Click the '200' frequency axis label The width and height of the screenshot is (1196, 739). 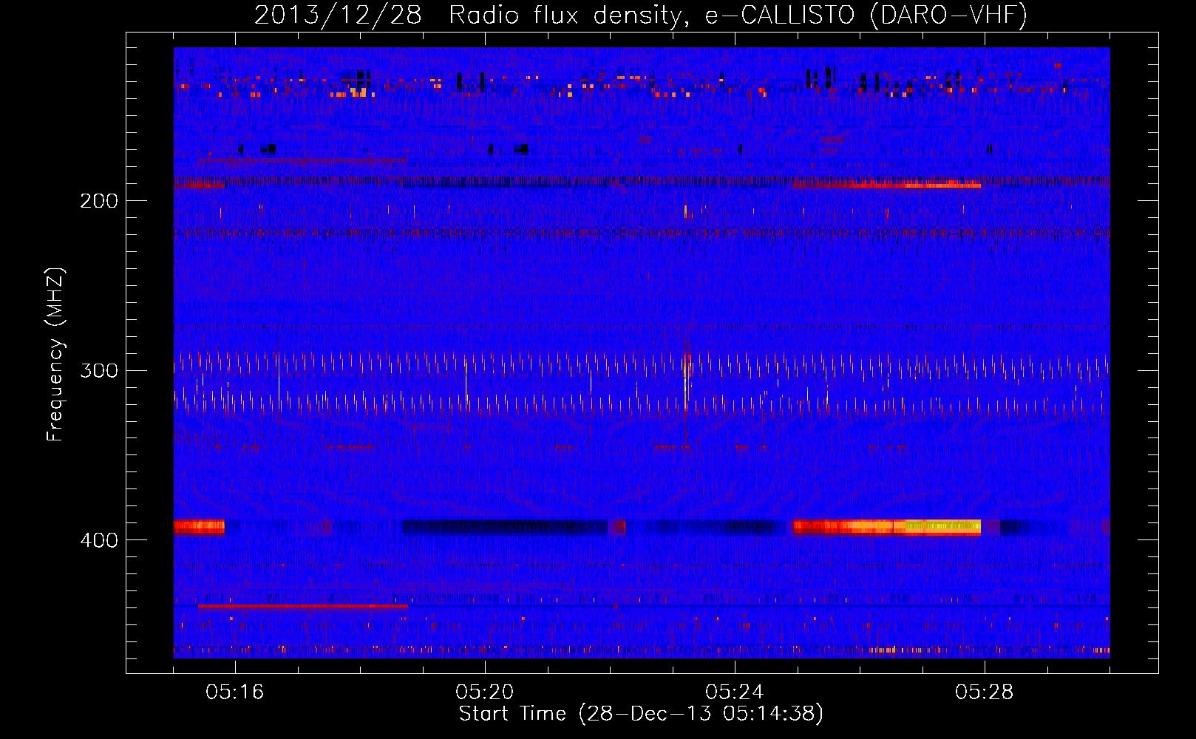[99, 201]
